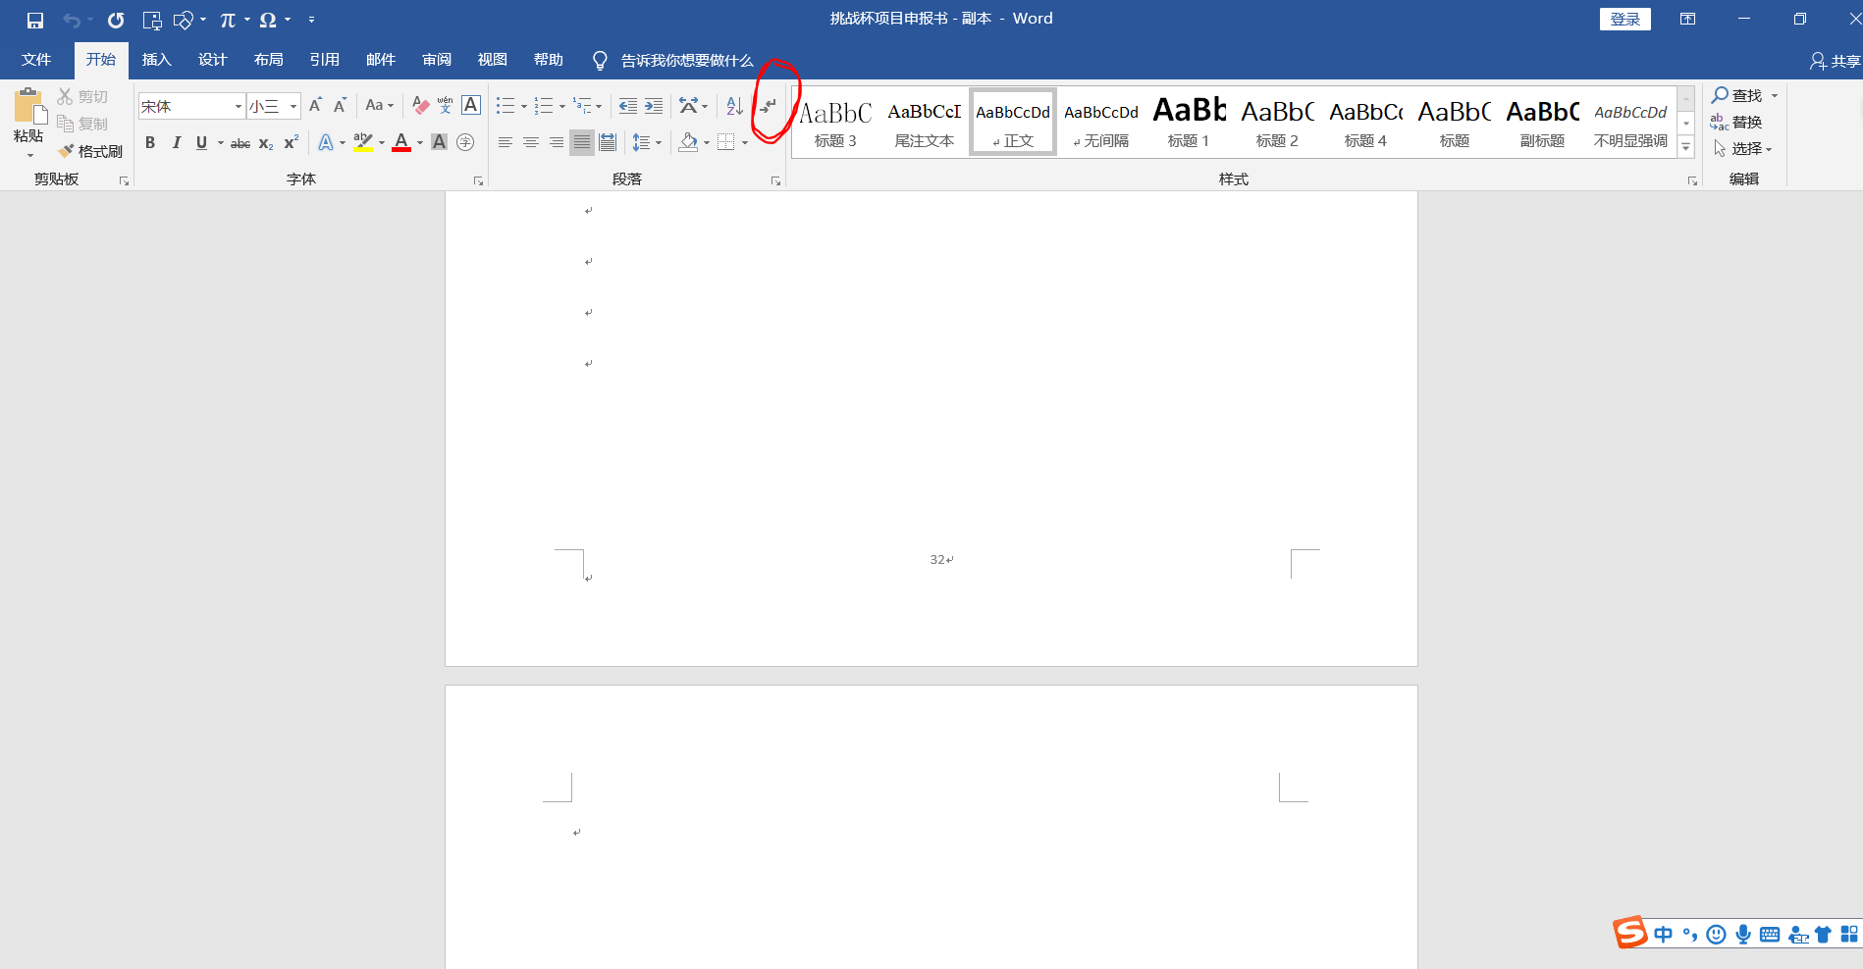Toggle bold formatting

[150, 142]
